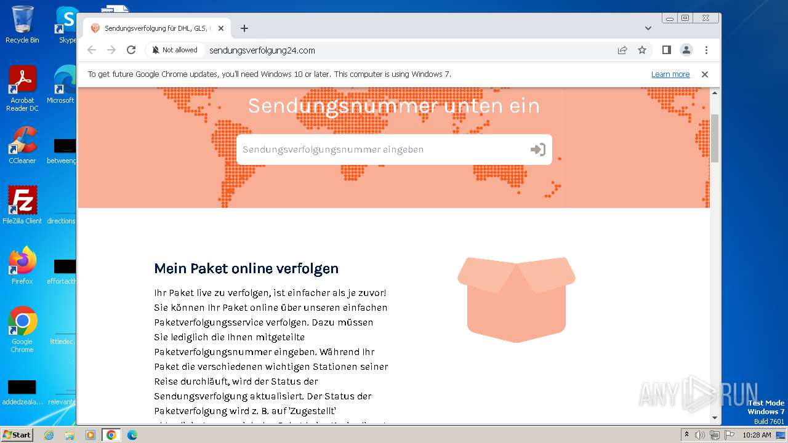Go forward to next page
The height and width of the screenshot is (443, 788).
[x=111, y=50]
